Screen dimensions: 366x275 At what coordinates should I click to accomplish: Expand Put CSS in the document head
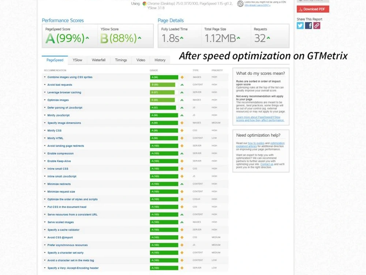67,207
